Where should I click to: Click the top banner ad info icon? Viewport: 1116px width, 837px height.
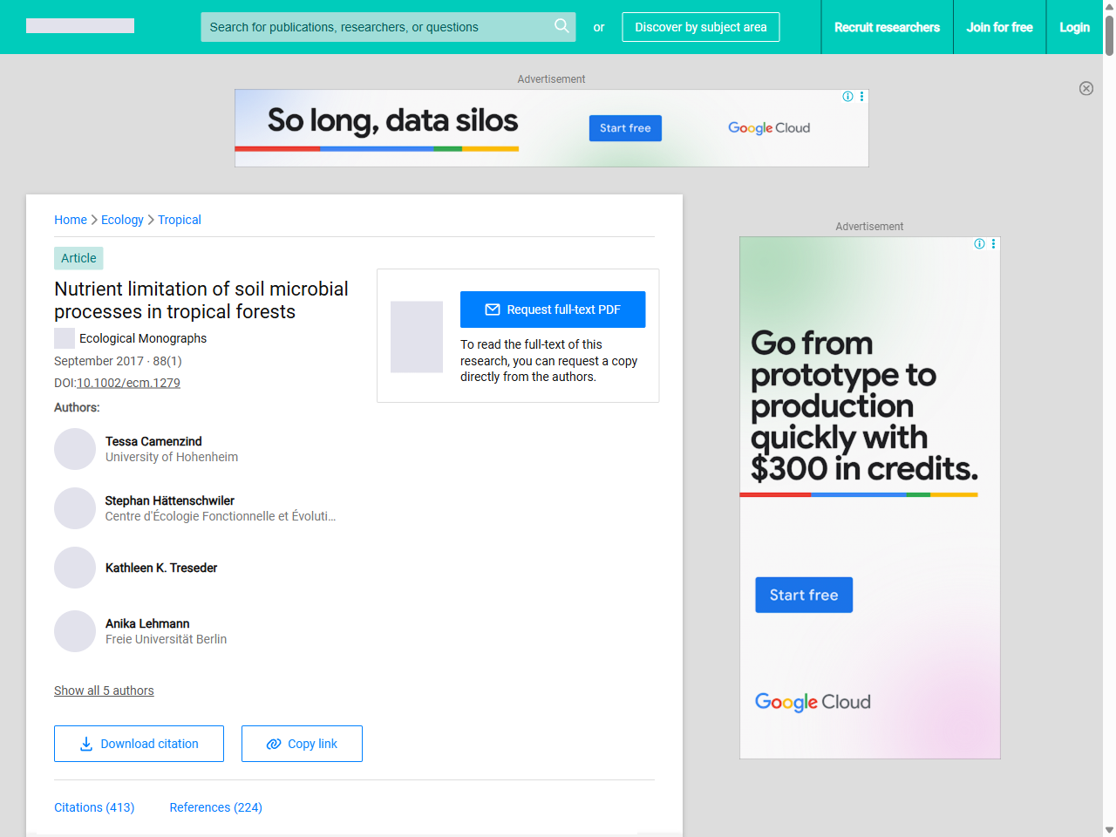pyautogui.click(x=847, y=97)
